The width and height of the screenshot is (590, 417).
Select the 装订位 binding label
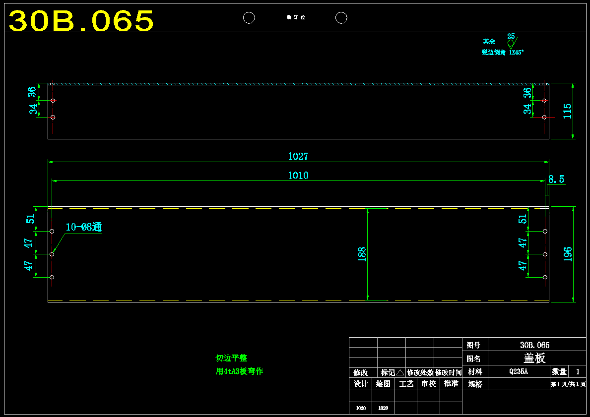pos(296,17)
